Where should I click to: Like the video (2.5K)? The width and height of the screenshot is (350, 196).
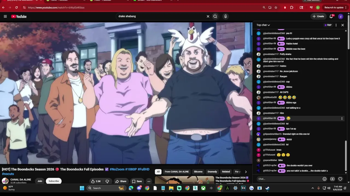point(96,181)
